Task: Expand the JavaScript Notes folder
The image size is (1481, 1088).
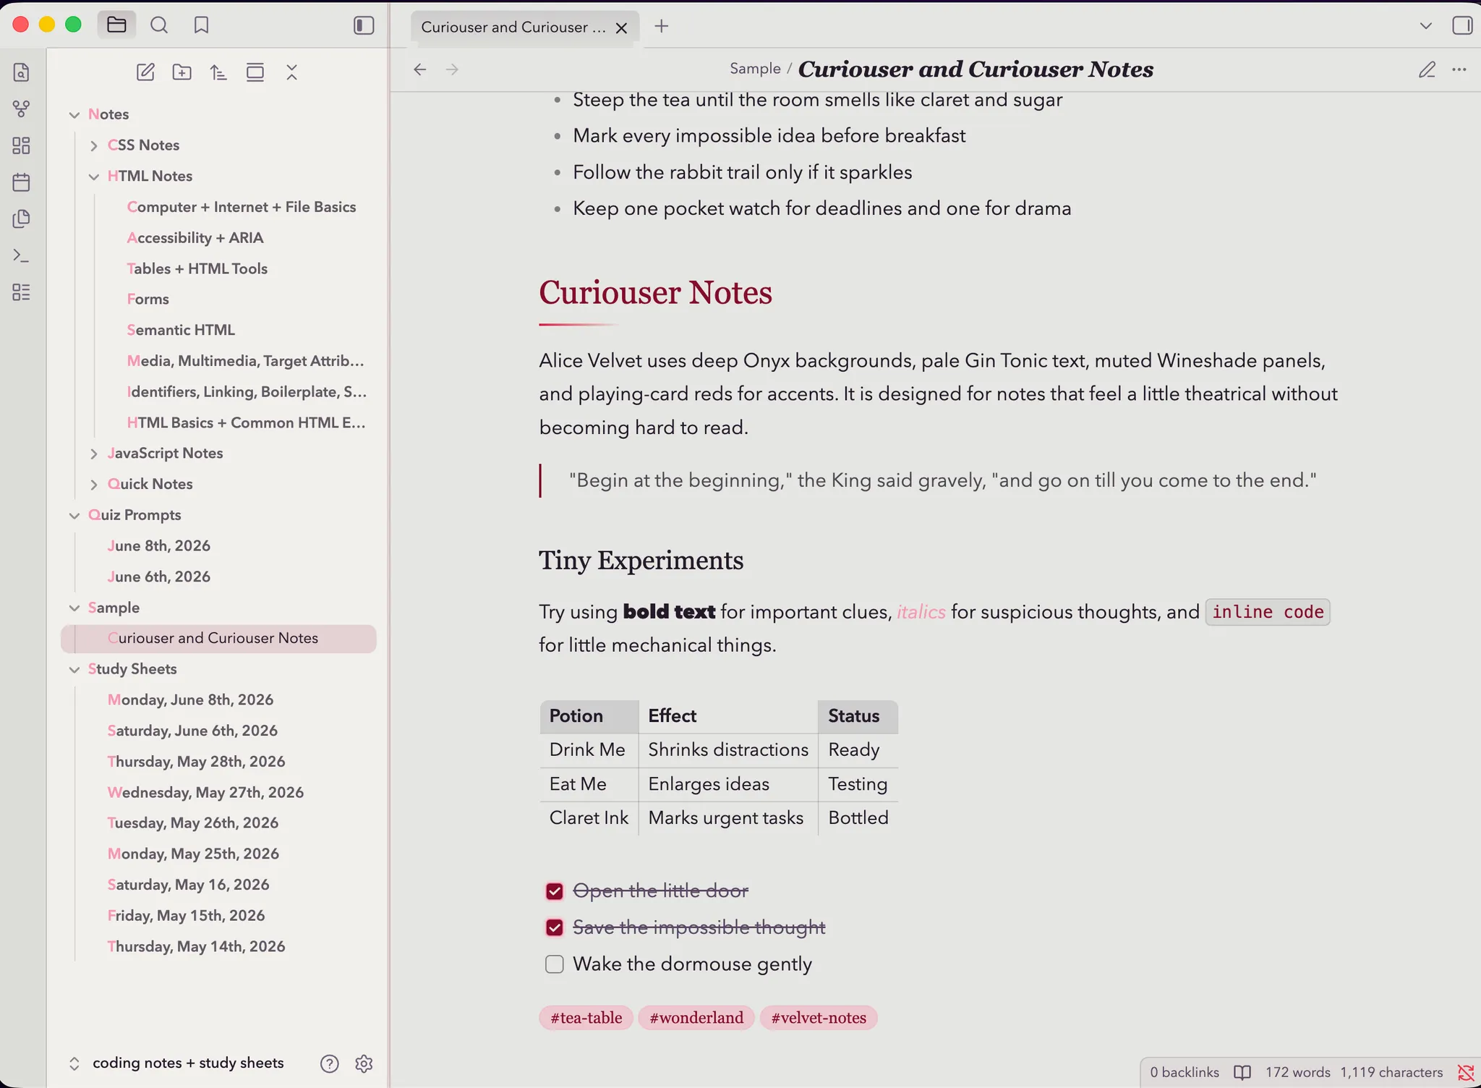Action: coord(94,454)
